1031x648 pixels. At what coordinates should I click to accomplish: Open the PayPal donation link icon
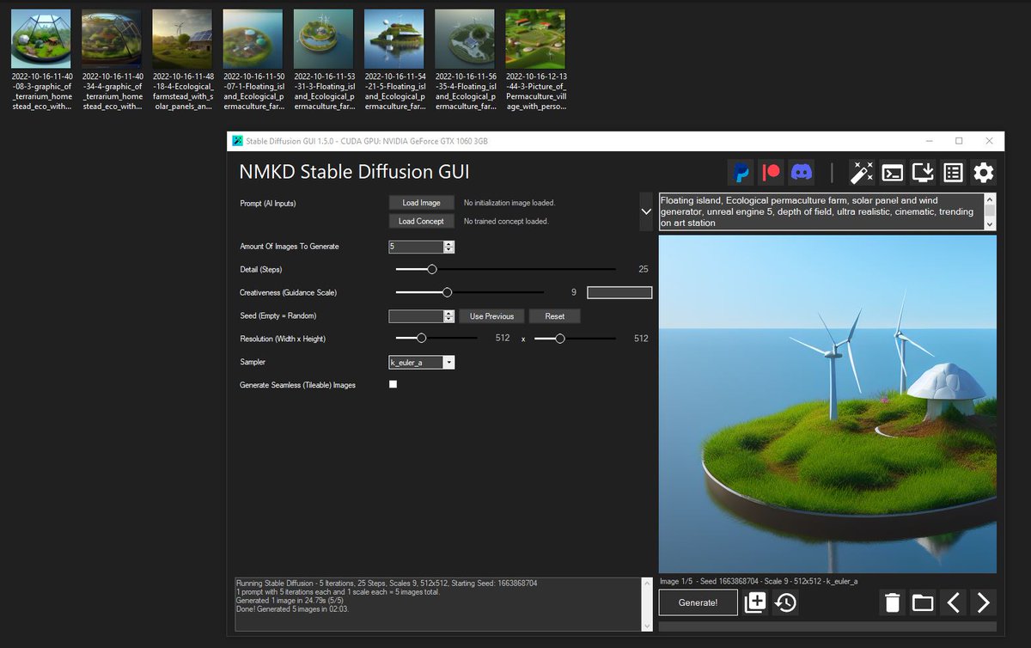point(741,173)
